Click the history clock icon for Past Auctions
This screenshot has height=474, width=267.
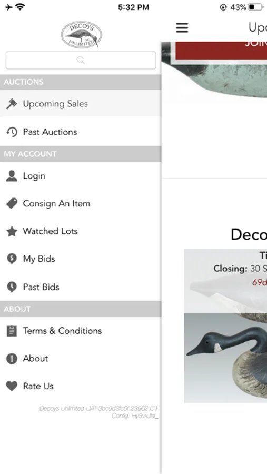coord(12,132)
